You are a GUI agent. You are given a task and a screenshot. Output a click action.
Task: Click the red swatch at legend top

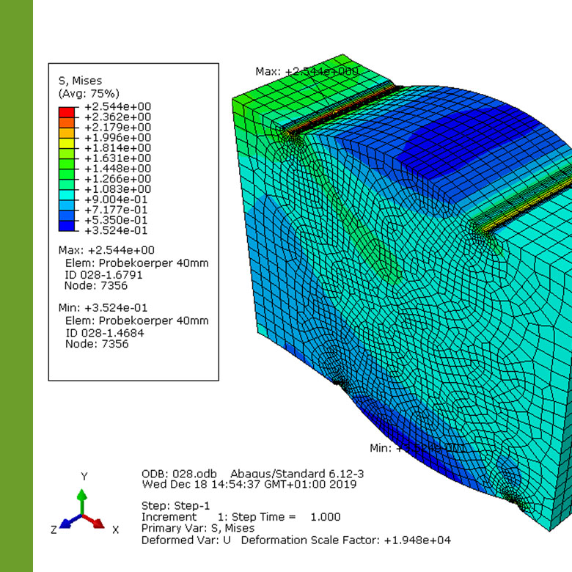(x=67, y=111)
